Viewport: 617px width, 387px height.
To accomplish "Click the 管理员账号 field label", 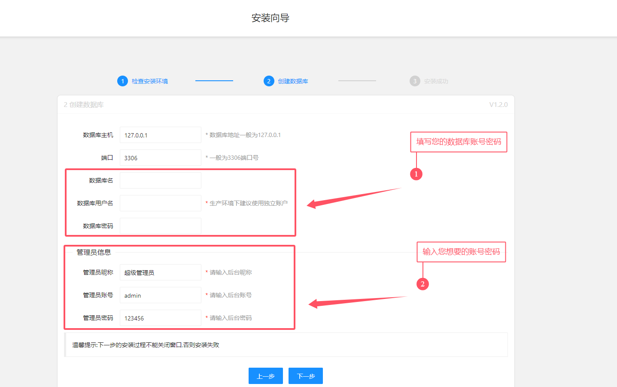I will 98,295.
